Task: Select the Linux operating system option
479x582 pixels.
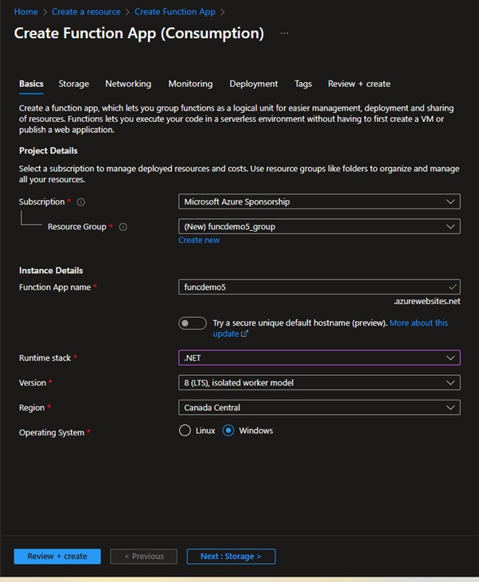Action: coord(185,431)
